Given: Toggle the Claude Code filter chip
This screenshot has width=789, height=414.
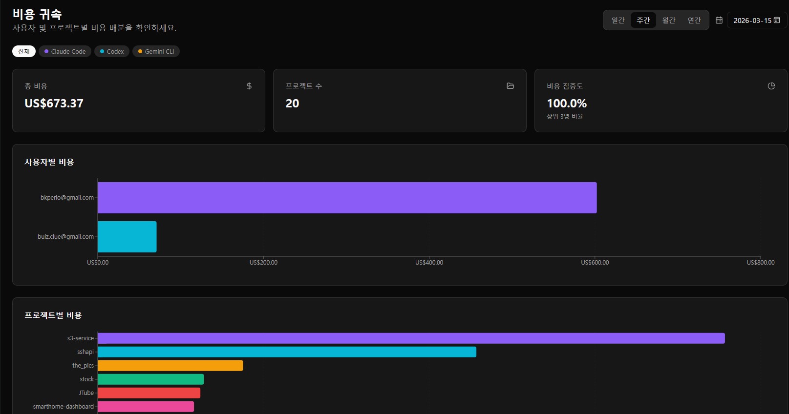Looking at the screenshot, I should pyautogui.click(x=65, y=51).
